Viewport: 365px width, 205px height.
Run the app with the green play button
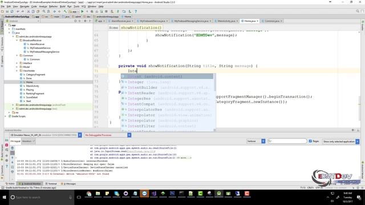tap(82, 11)
